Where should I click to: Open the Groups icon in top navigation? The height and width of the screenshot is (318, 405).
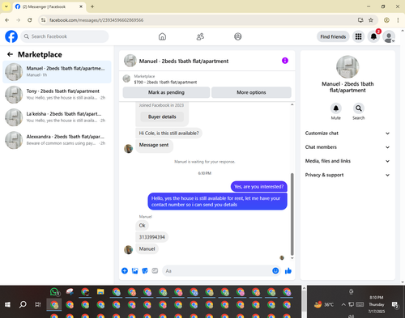click(x=238, y=36)
